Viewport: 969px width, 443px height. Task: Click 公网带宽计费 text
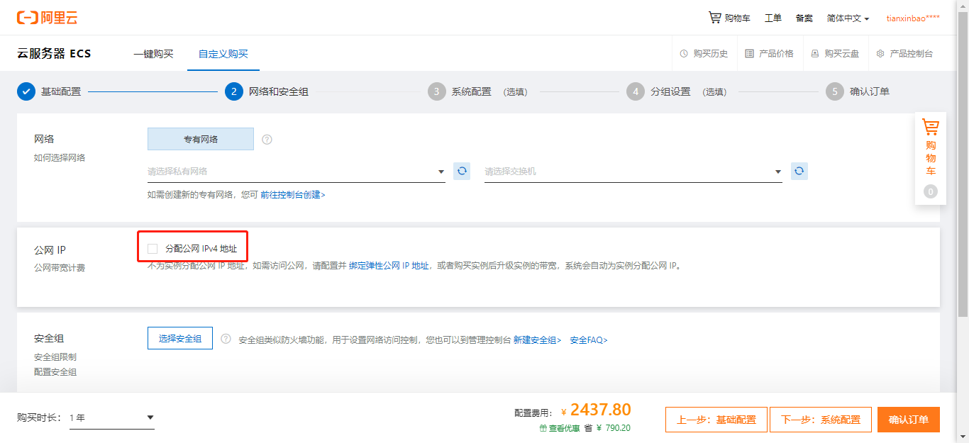pyautogui.click(x=60, y=268)
